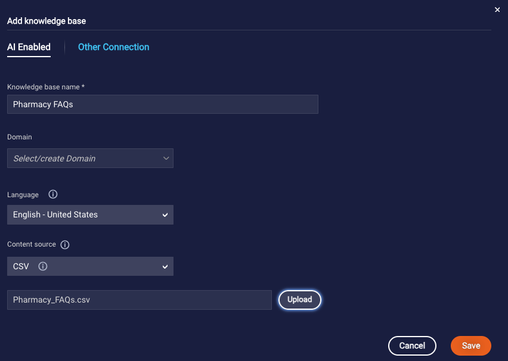Click the Domain label
The width and height of the screenshot is (508, 361).
pyautogui.click(x=20, y=137)
